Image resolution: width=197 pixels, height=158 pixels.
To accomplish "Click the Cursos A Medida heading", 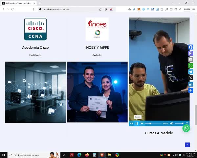I will click(x=159, y=133).
